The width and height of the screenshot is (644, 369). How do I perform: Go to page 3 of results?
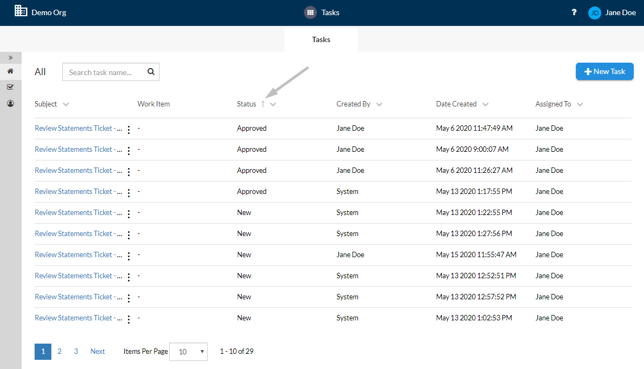(76, 351)
